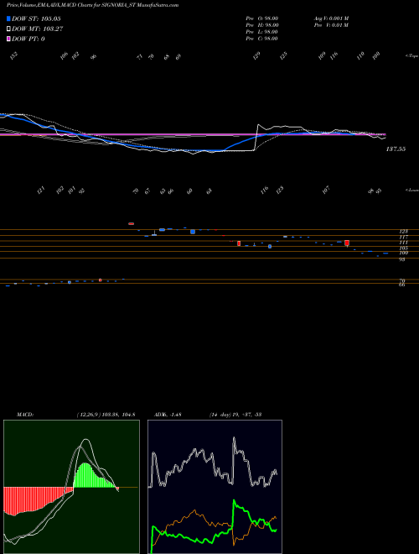Click the large red candlestick at the 111 level

(x=347, y=243)
